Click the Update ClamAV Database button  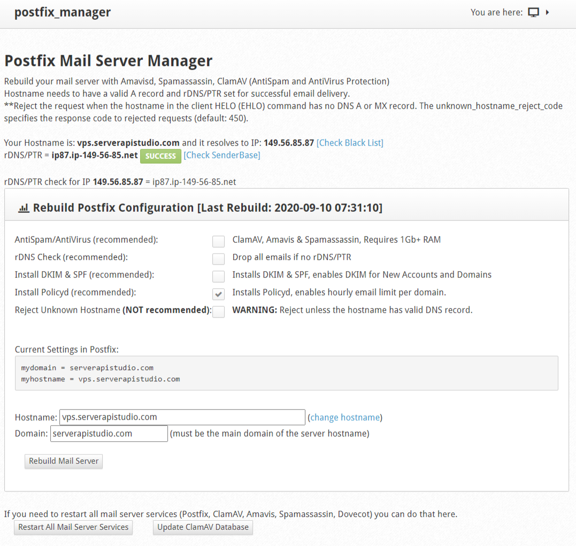coord(203,527)
